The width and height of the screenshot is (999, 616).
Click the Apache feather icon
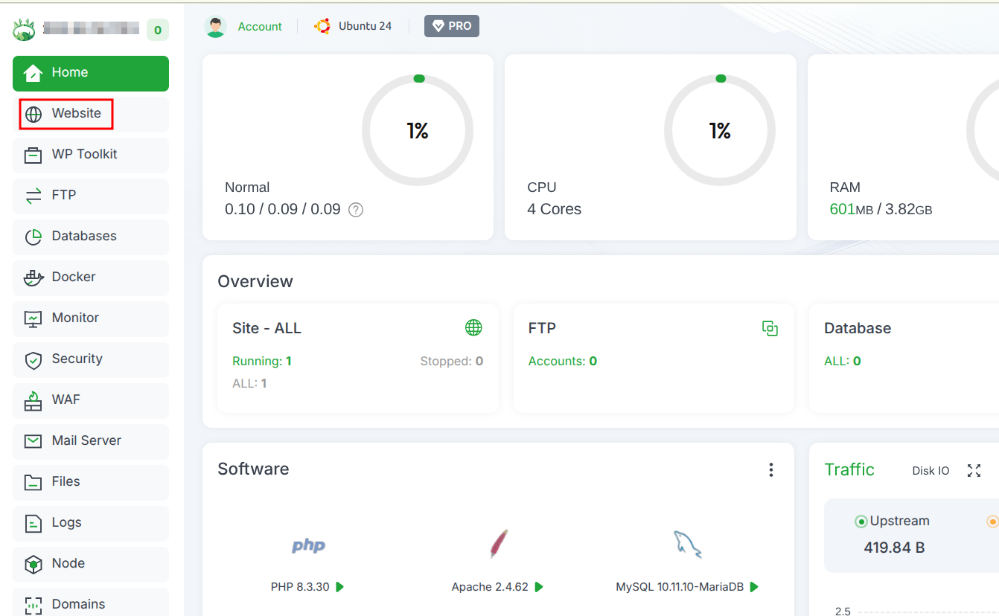pos(499,544)
